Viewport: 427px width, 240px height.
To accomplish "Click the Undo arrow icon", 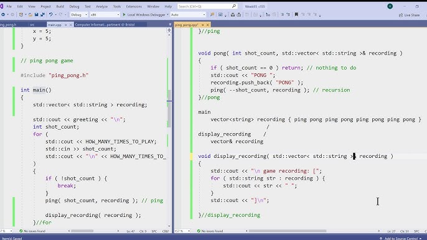I will point(50,15).
